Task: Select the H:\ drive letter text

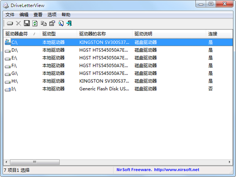Action: (x=15, y=81)
